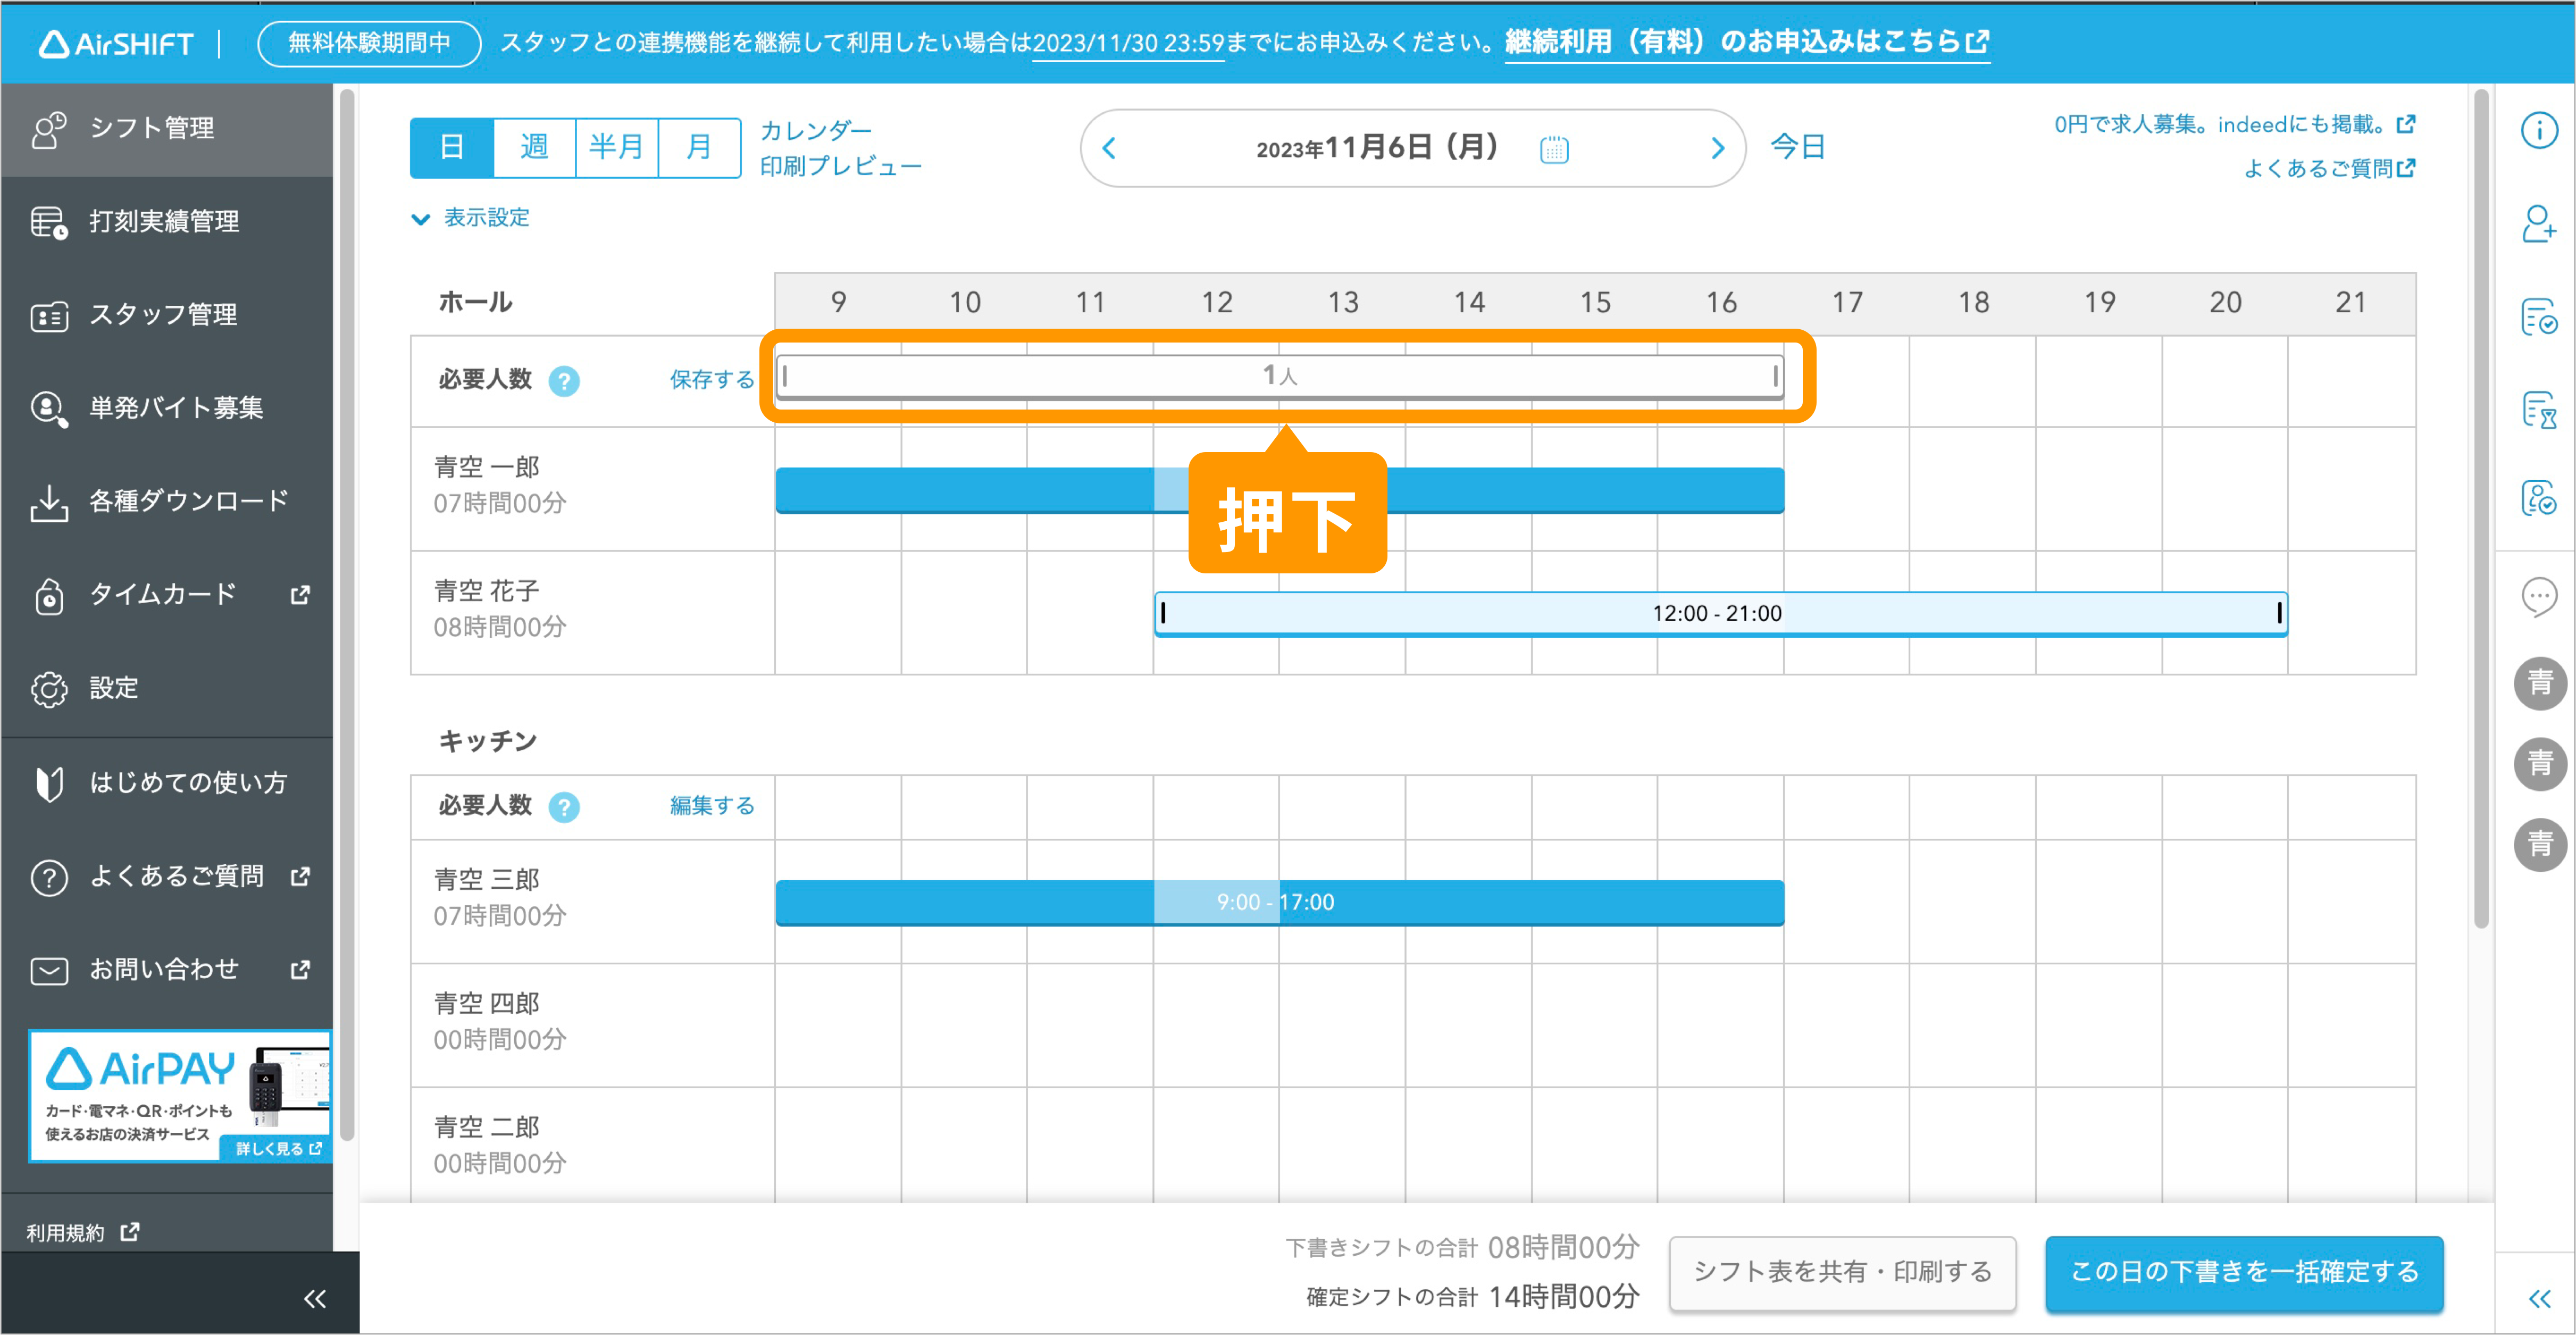
Task: Click 青空 花子 12:00 - 21:00 shift bar
Action: pos(1720,614)
